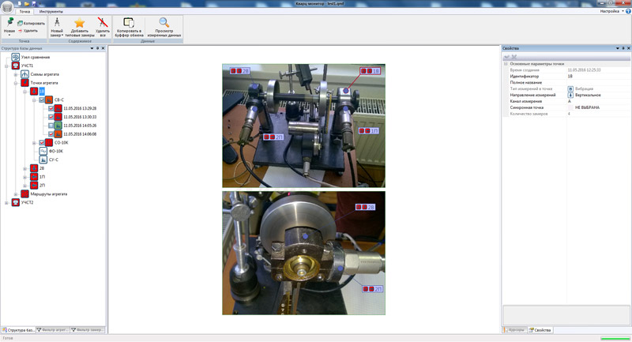
Task: Click the Идентификатор value field 1В
Action: pos(598,76)
